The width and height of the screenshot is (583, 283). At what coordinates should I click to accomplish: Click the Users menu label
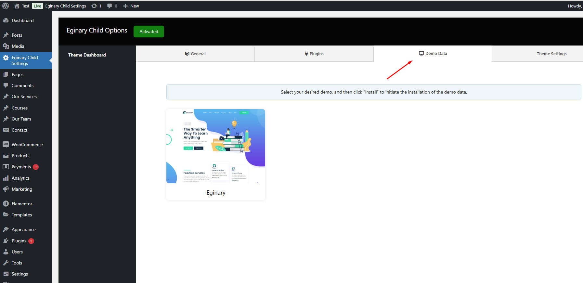tap(17, 252)
